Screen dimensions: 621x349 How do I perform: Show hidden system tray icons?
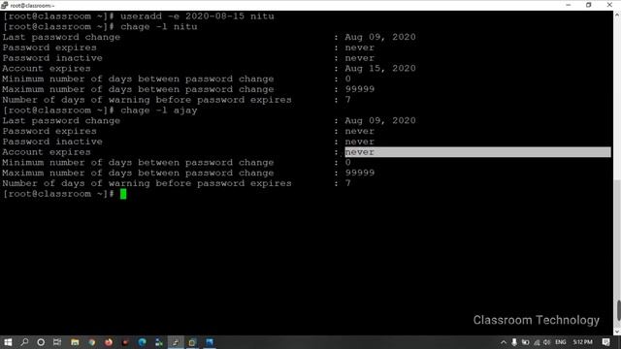504,342
